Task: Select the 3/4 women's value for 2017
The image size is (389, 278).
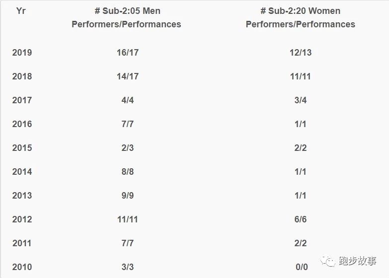Action: pyautogui.click(x=301, y=100)
